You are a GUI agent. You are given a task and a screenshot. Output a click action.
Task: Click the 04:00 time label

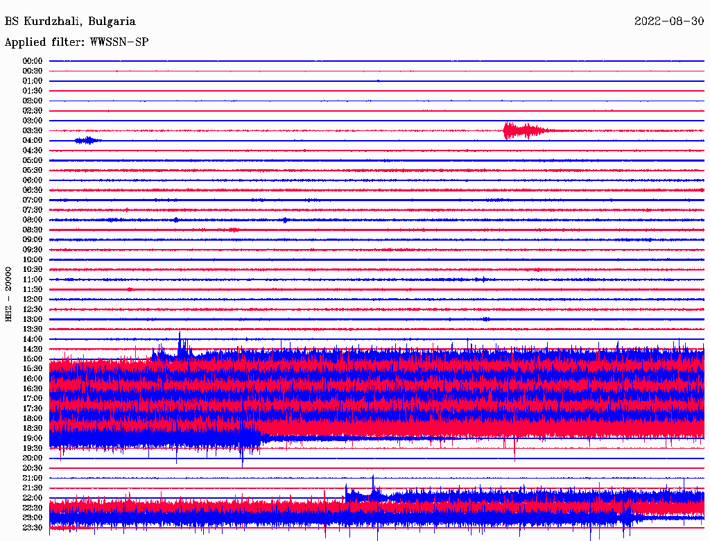coord(33,141)
